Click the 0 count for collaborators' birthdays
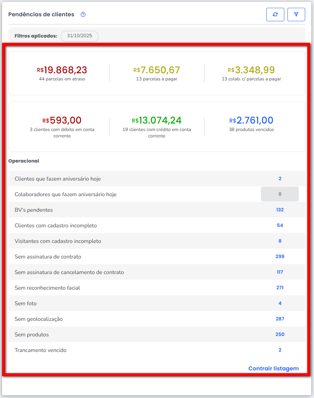The width and height of the screenshot is (314, 398). [280, 194]
